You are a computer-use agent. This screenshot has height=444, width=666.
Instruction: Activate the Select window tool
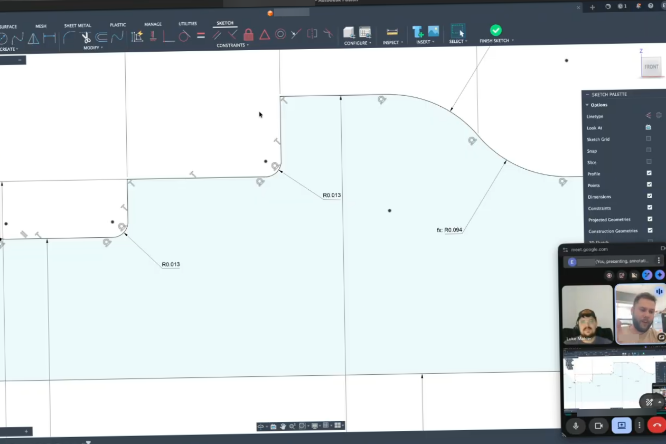[x=458, y=31]
